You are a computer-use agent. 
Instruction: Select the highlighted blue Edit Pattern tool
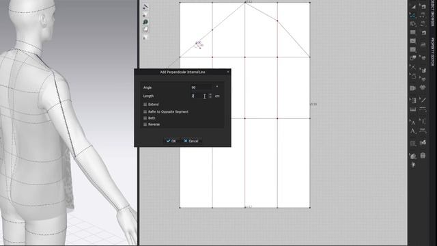pyautogui.click(x=412, y=15)
